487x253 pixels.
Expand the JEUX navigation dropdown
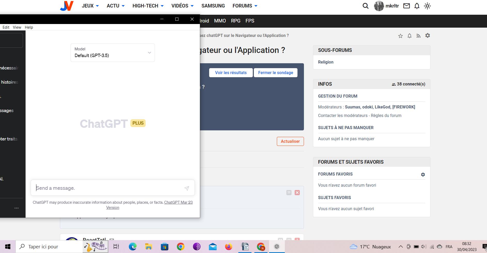pos(90,6)
